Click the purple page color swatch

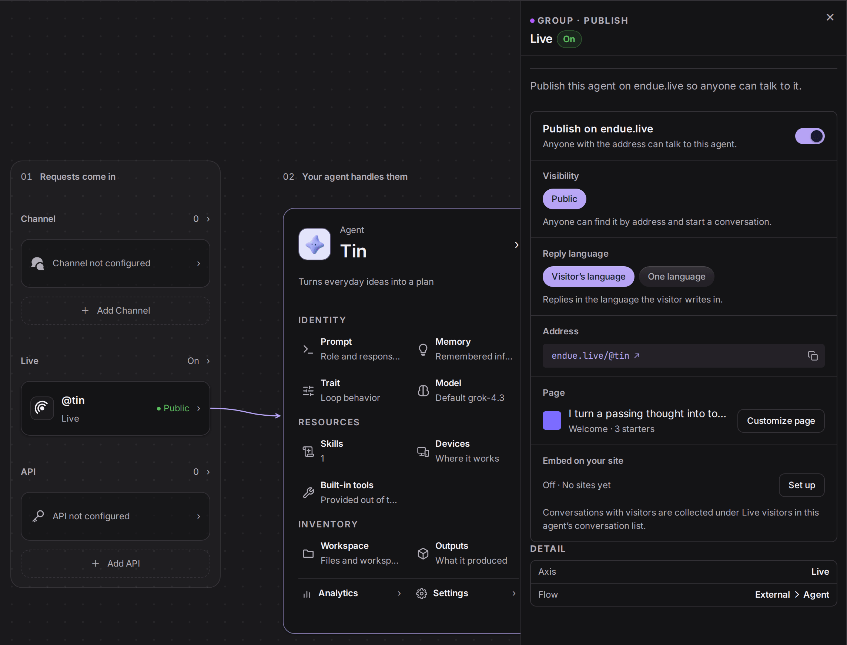point(552,421)
